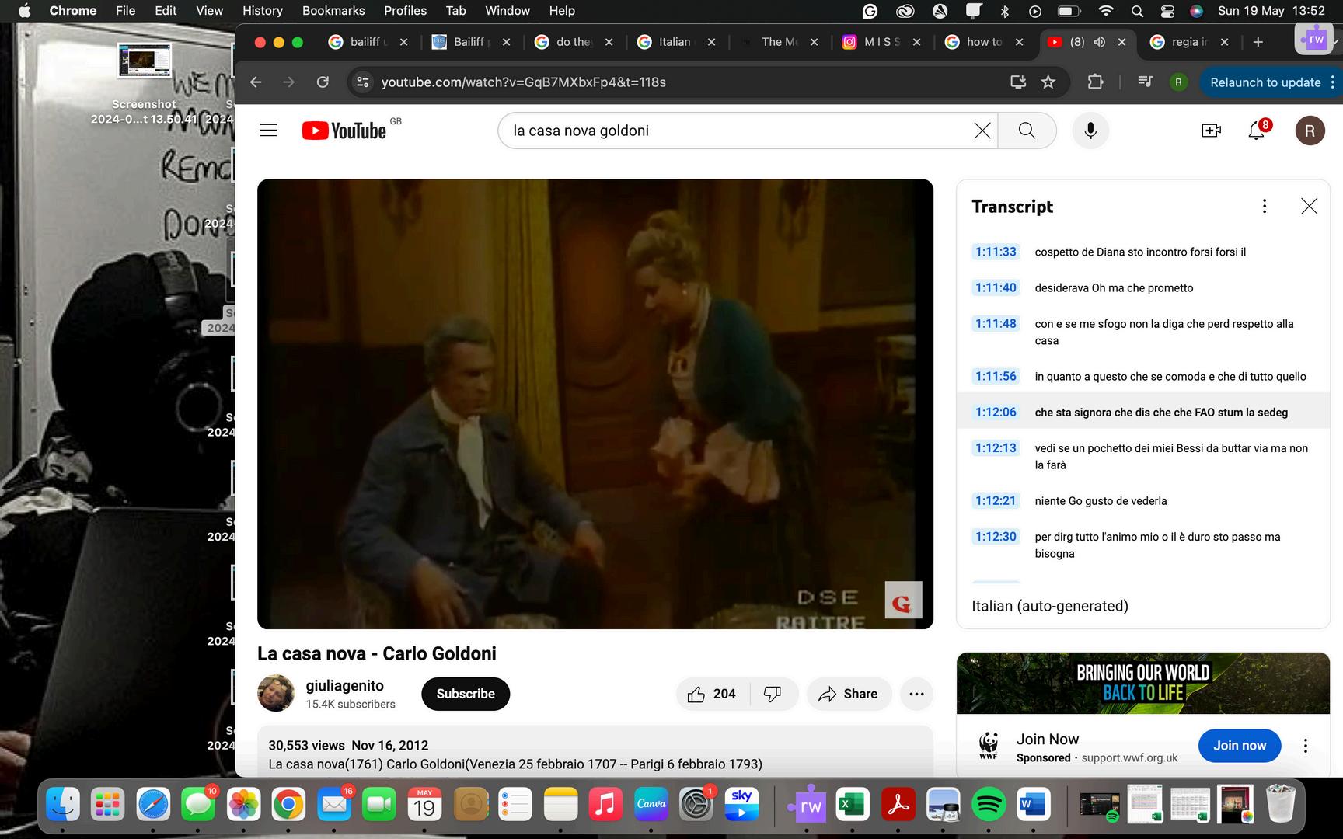The height and width of the screenshot is (839, 1343).
Task: Subscribe to giuliagenito channel
Action: tap(466, 694)
